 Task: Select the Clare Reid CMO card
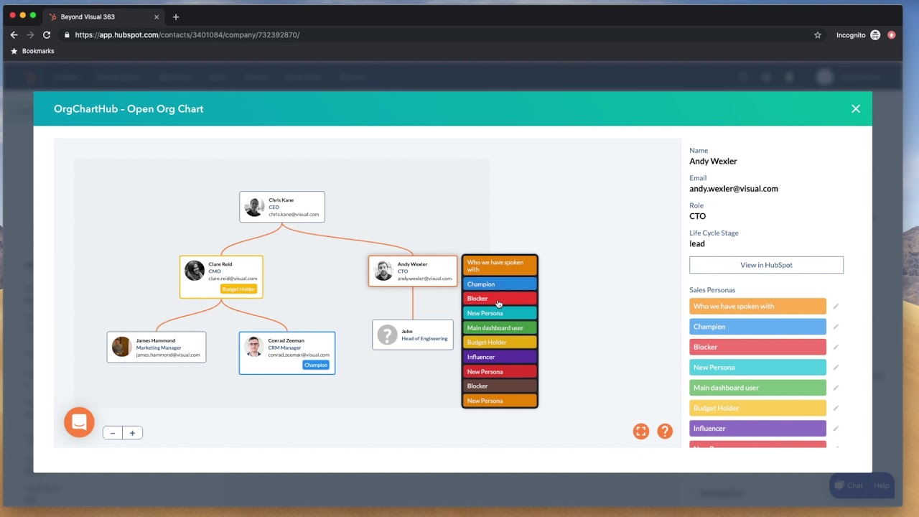[x=221, y=277]
